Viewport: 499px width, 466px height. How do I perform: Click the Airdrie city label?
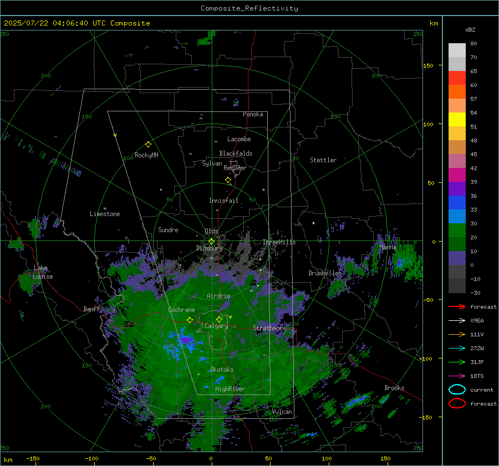[x=218, y=296]
